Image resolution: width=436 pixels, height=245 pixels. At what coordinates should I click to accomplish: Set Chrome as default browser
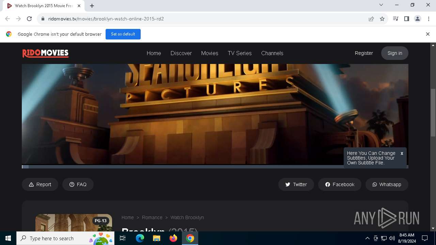(123, 34)
